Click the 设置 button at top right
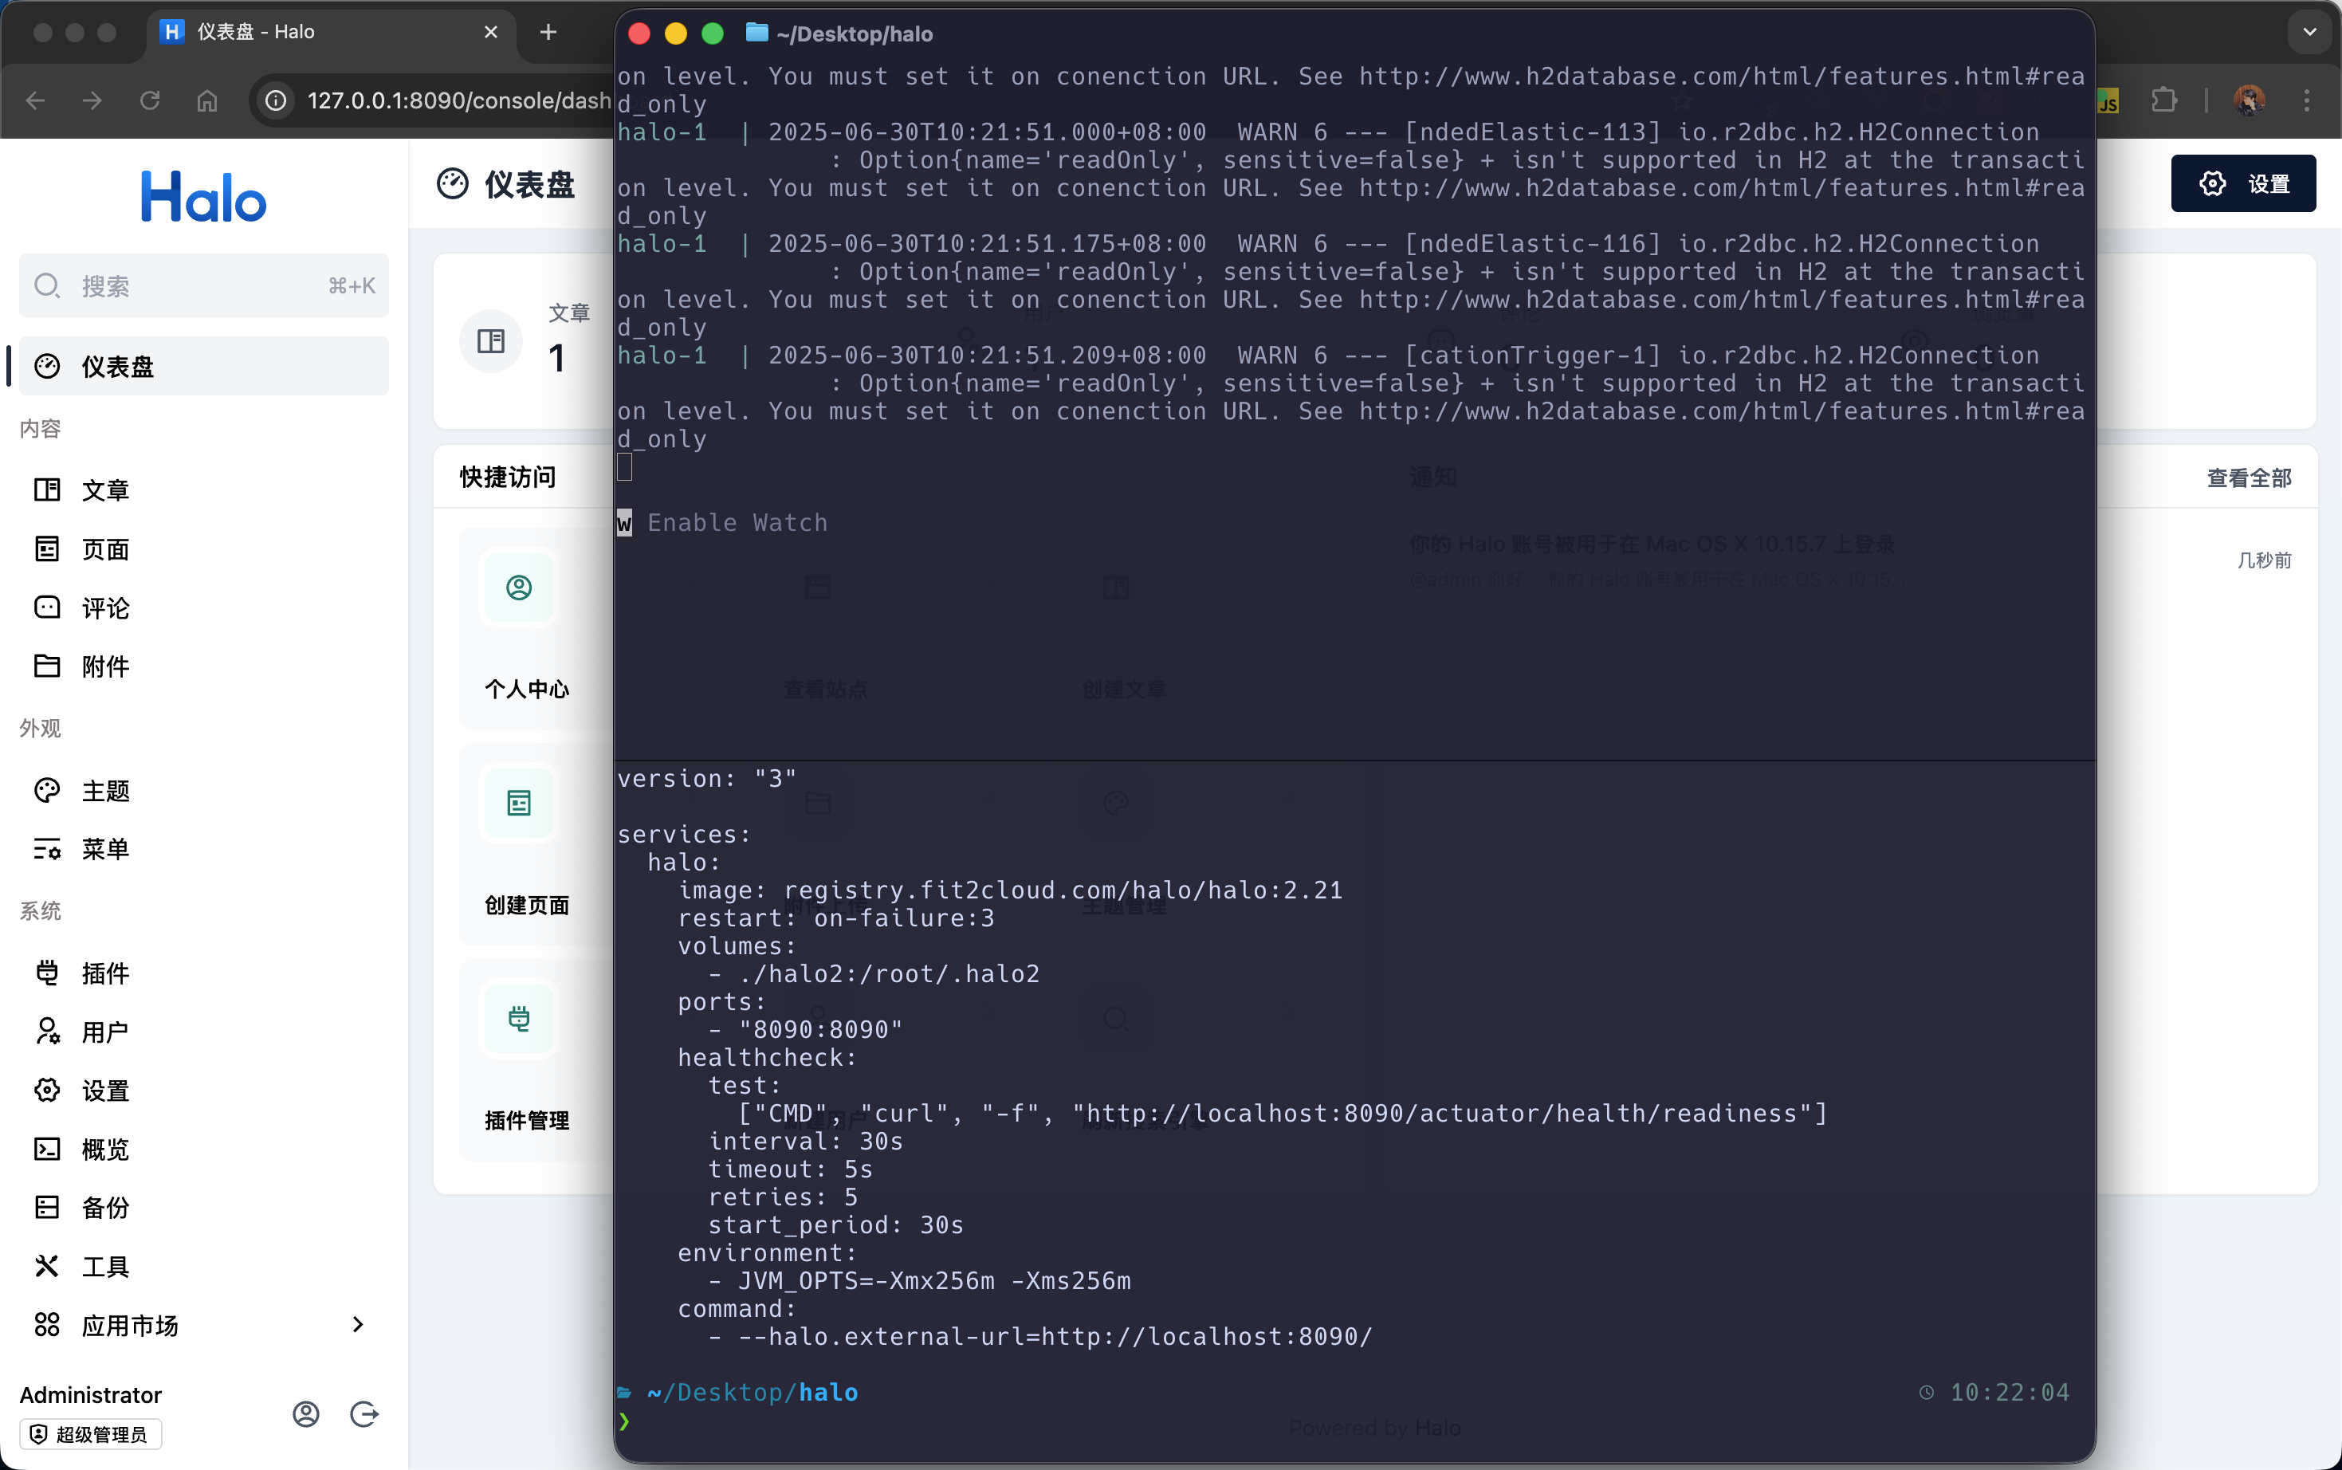Viewport: 2342px width, 1470px height. pos(2243,183)
